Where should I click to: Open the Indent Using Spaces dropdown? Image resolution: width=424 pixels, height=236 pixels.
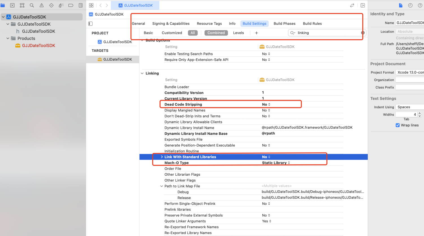click(410, 107)
